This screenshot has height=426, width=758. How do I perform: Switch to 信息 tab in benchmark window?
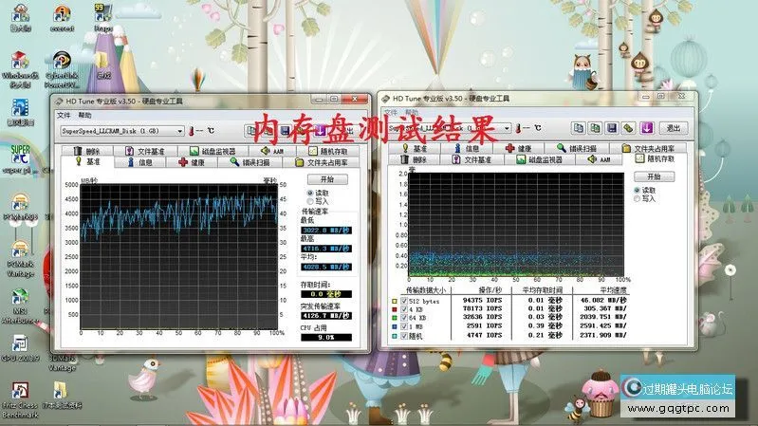140,162
